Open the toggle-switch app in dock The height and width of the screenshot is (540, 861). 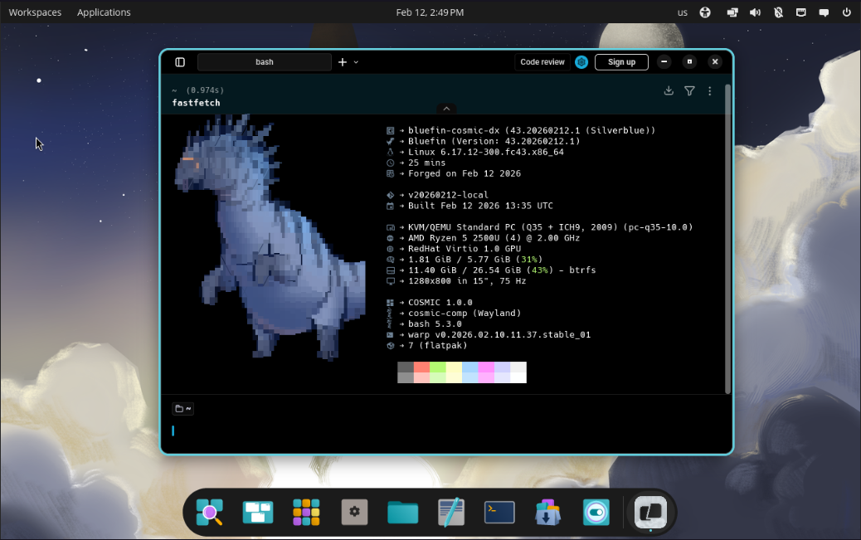tap(596, 513)
